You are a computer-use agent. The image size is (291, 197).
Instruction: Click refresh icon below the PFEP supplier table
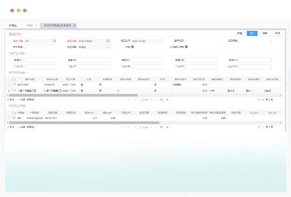tap(8, 100)
